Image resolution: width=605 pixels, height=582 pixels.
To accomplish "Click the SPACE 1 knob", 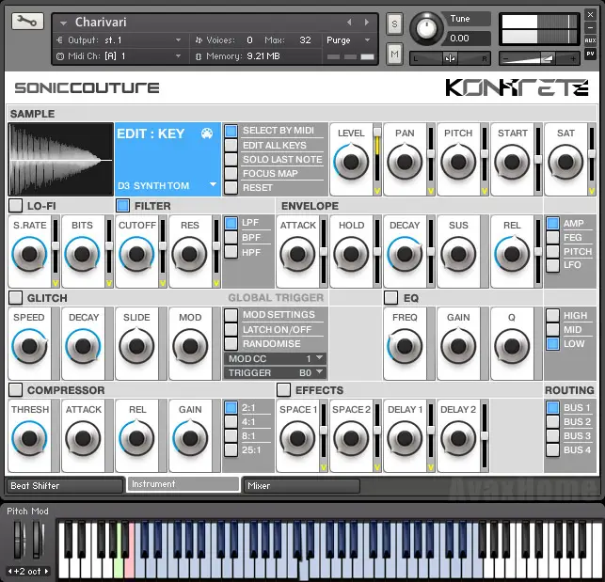I will (297, 438).
